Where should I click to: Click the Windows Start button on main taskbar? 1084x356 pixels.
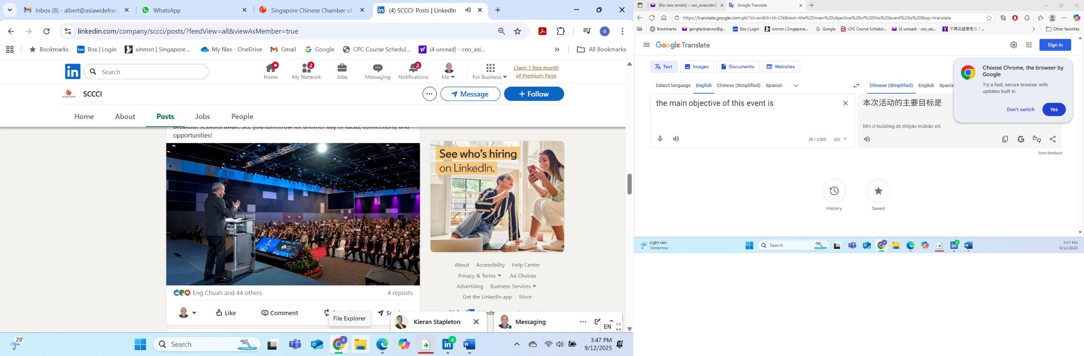coord(140,345)
